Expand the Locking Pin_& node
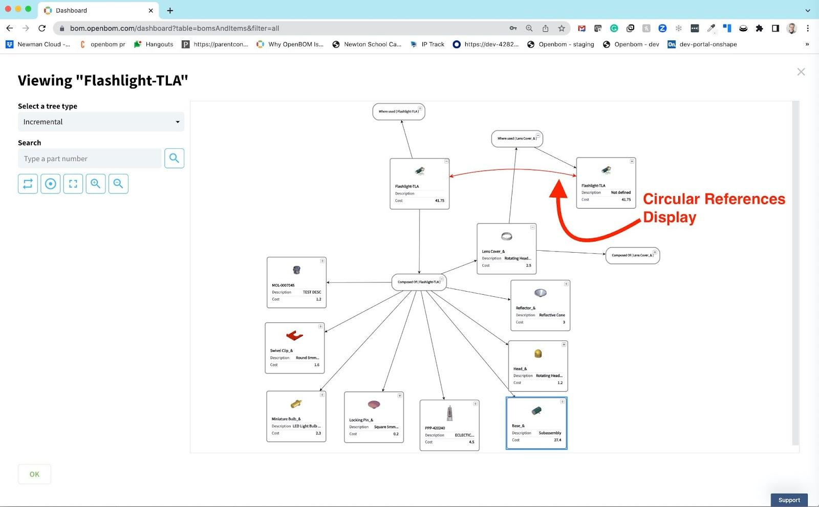This screenshot has height=507, width=819. [400, 396]
